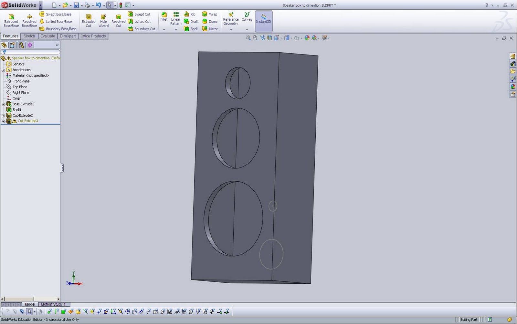The image size is (517, 324).
Task: Expand the Annotations folder
Action: 3,70
